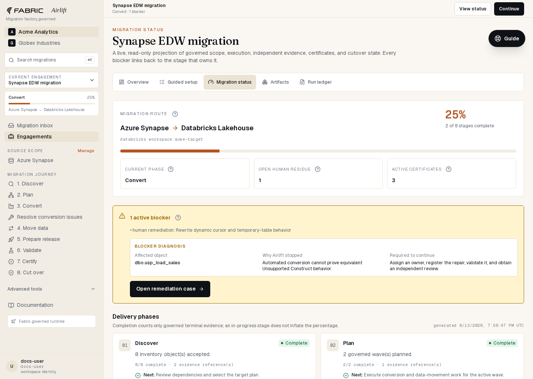
Task: Click the View status button
Action: [473, 9]
